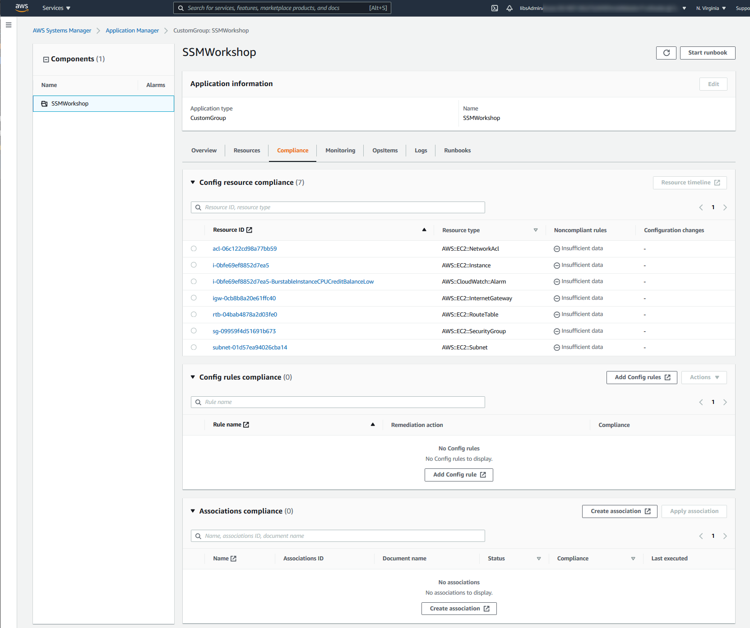Click magnifier icon in the Resource ID search box
Screen dimensions: 750x628
(198, 207)
